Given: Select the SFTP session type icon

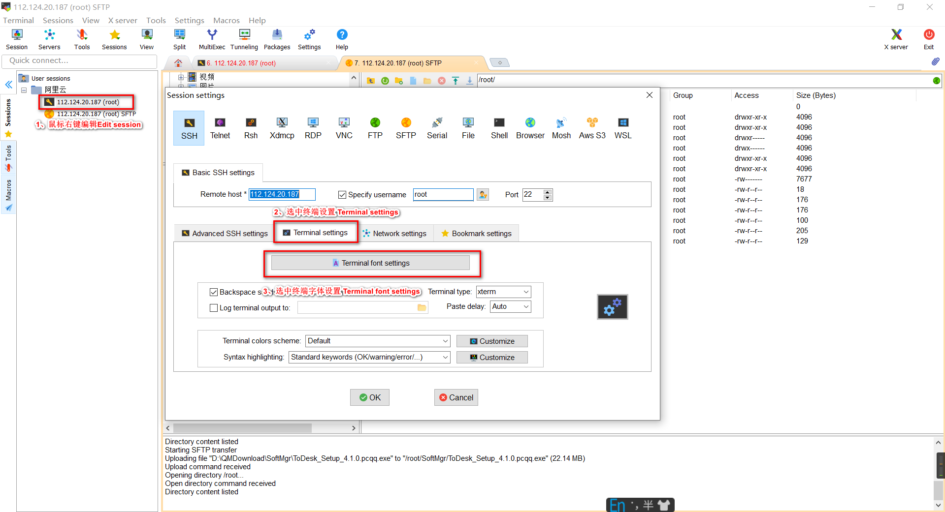Looking at the screenshot, I should click(x=405, y=128).
